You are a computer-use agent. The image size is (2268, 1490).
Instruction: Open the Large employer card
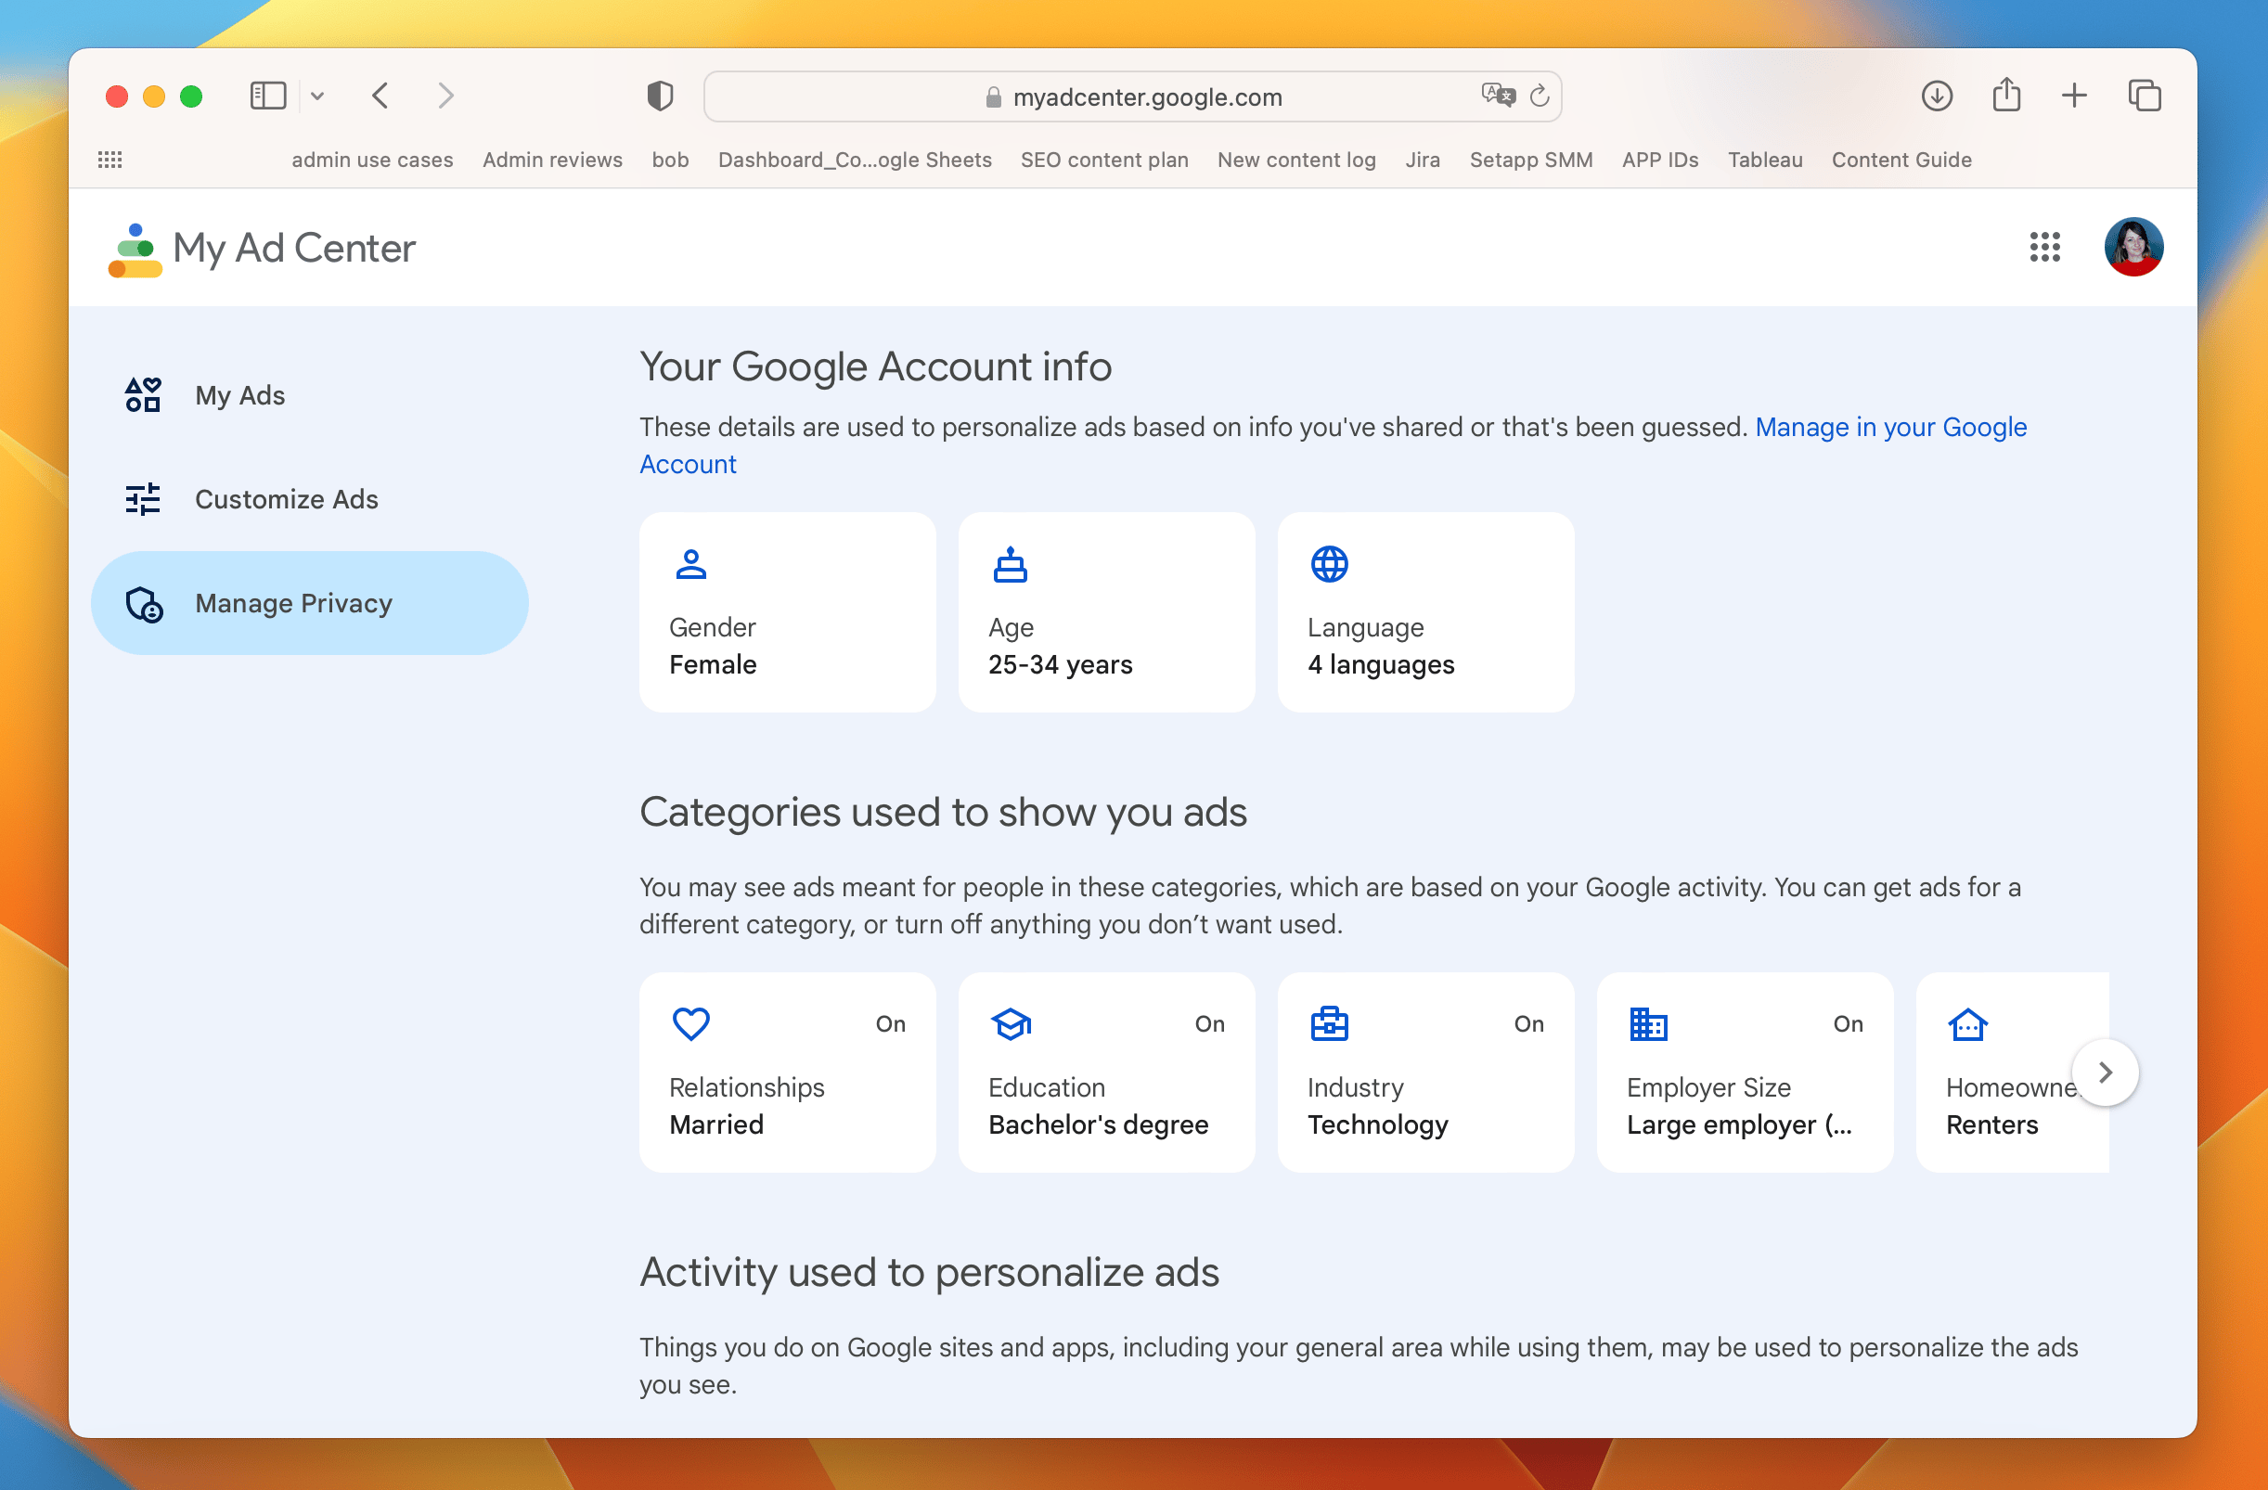tap(1746, 1073)
